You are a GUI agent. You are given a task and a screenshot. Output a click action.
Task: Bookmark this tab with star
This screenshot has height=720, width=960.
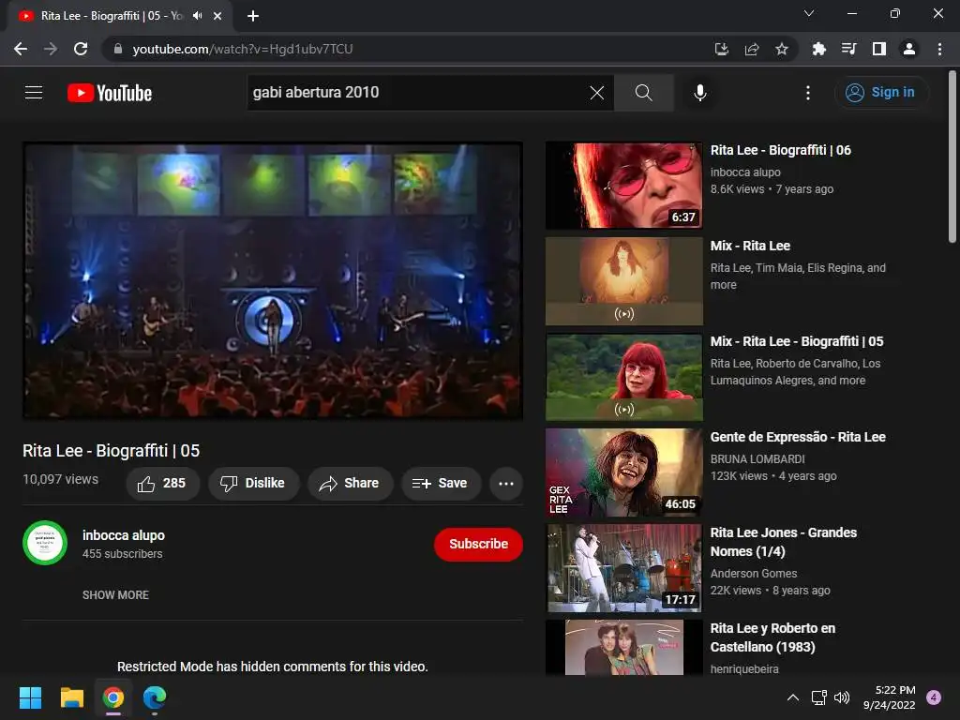(782, 49)
